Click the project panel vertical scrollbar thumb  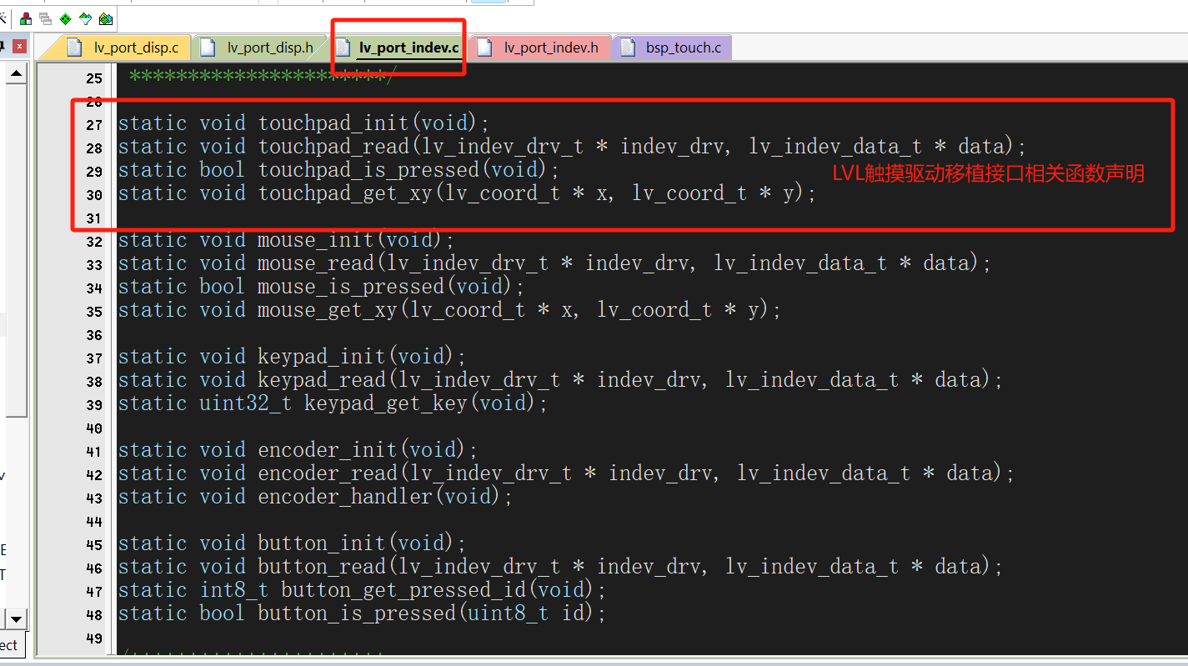(16, 250)
